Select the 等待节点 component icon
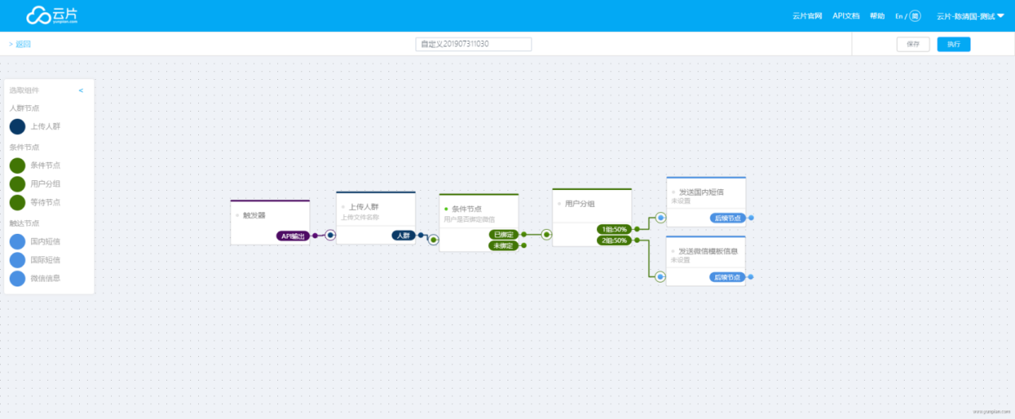Viewport: 1015px width, 419px height. (x=18, y=202)
